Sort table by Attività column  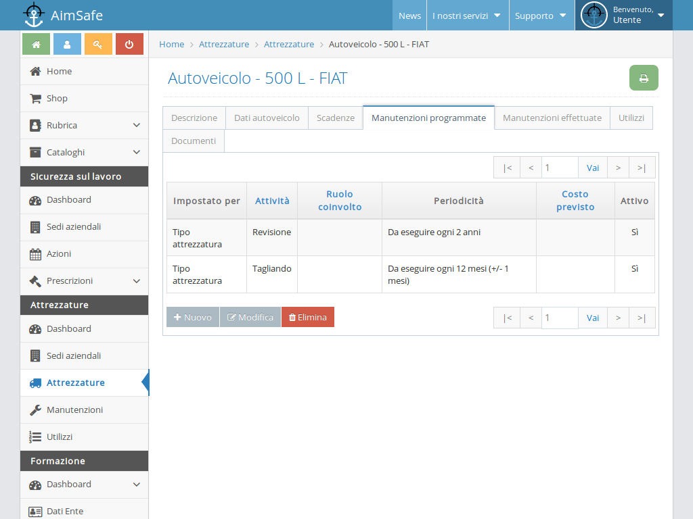click(272, 201)
